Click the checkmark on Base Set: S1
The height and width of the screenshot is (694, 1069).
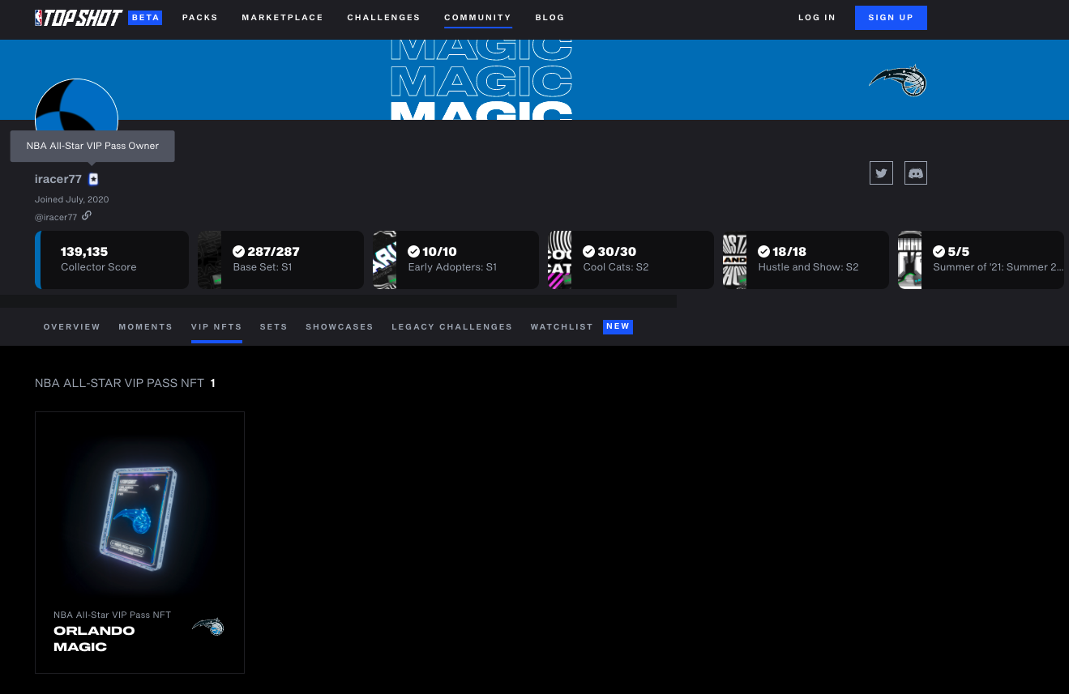[238, 251]
